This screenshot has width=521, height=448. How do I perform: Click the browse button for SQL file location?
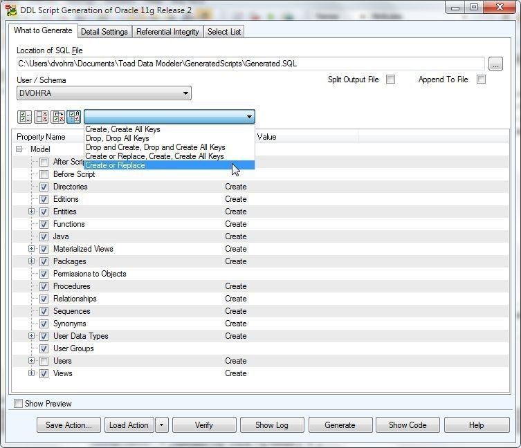point(495,64)
